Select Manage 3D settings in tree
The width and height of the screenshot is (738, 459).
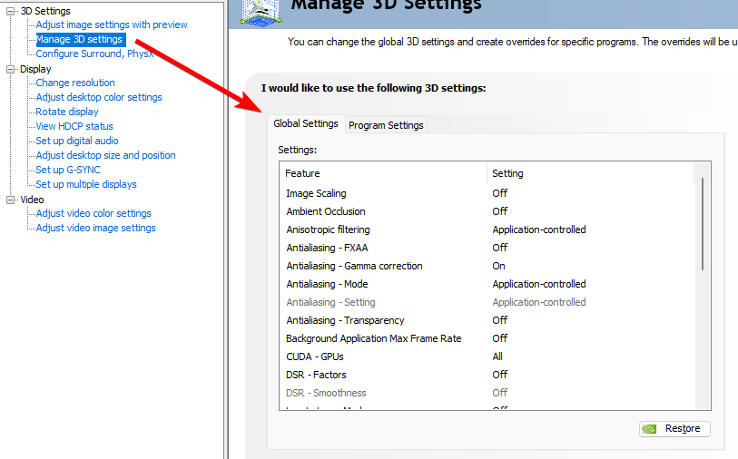79,40
